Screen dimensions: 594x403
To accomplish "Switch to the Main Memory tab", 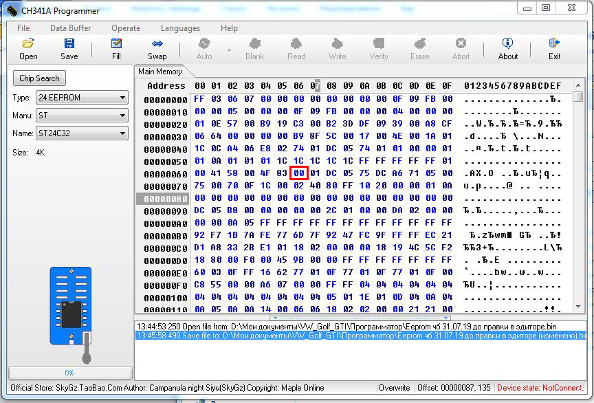I will [x=159, y=72].
